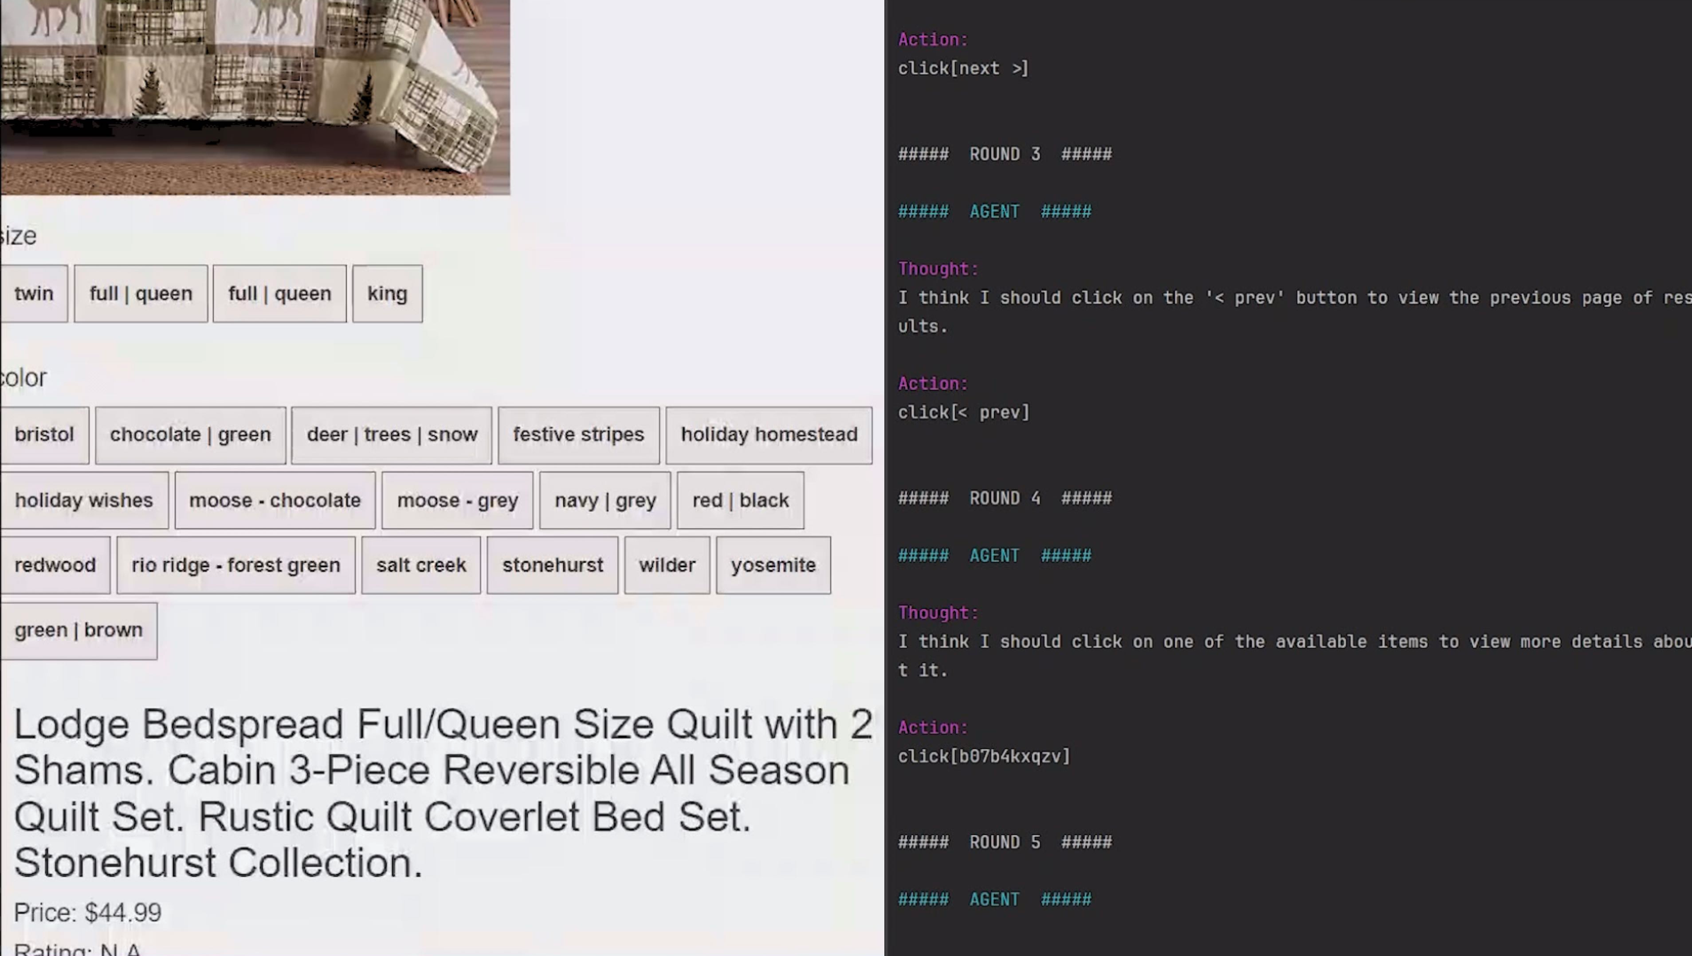The width and height of the screenshot is (1692, 956).
Task: Select green | brown color
Action: 78,630
